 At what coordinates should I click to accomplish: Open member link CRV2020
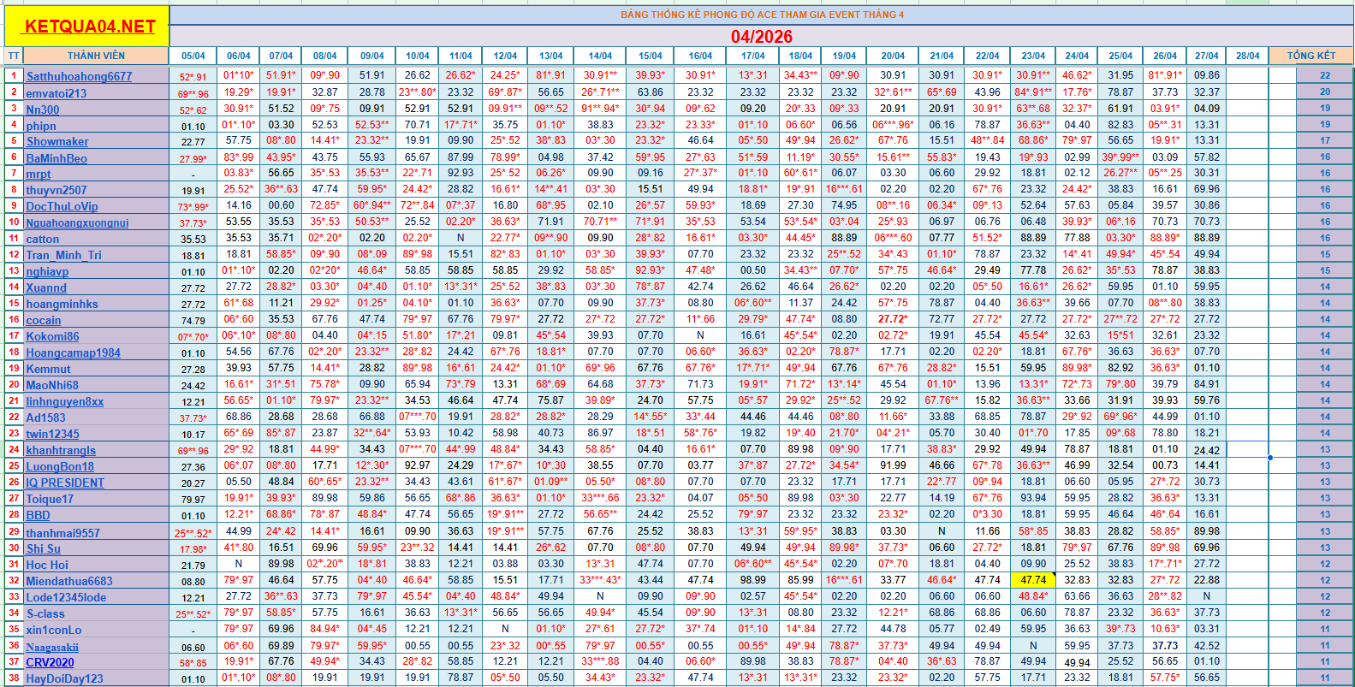point(50,662)
